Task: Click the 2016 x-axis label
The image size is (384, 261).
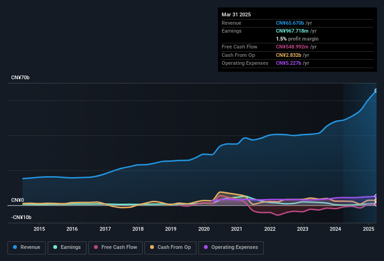Action: pyautogui.click(x=72, y=229)
